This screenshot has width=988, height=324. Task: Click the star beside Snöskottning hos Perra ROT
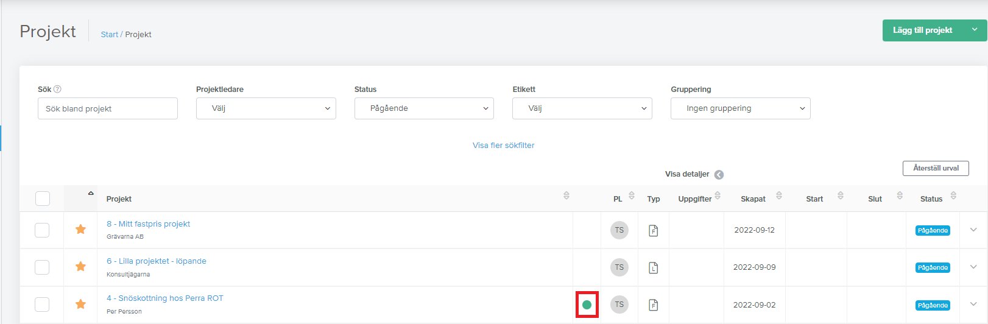pos(80,304)
